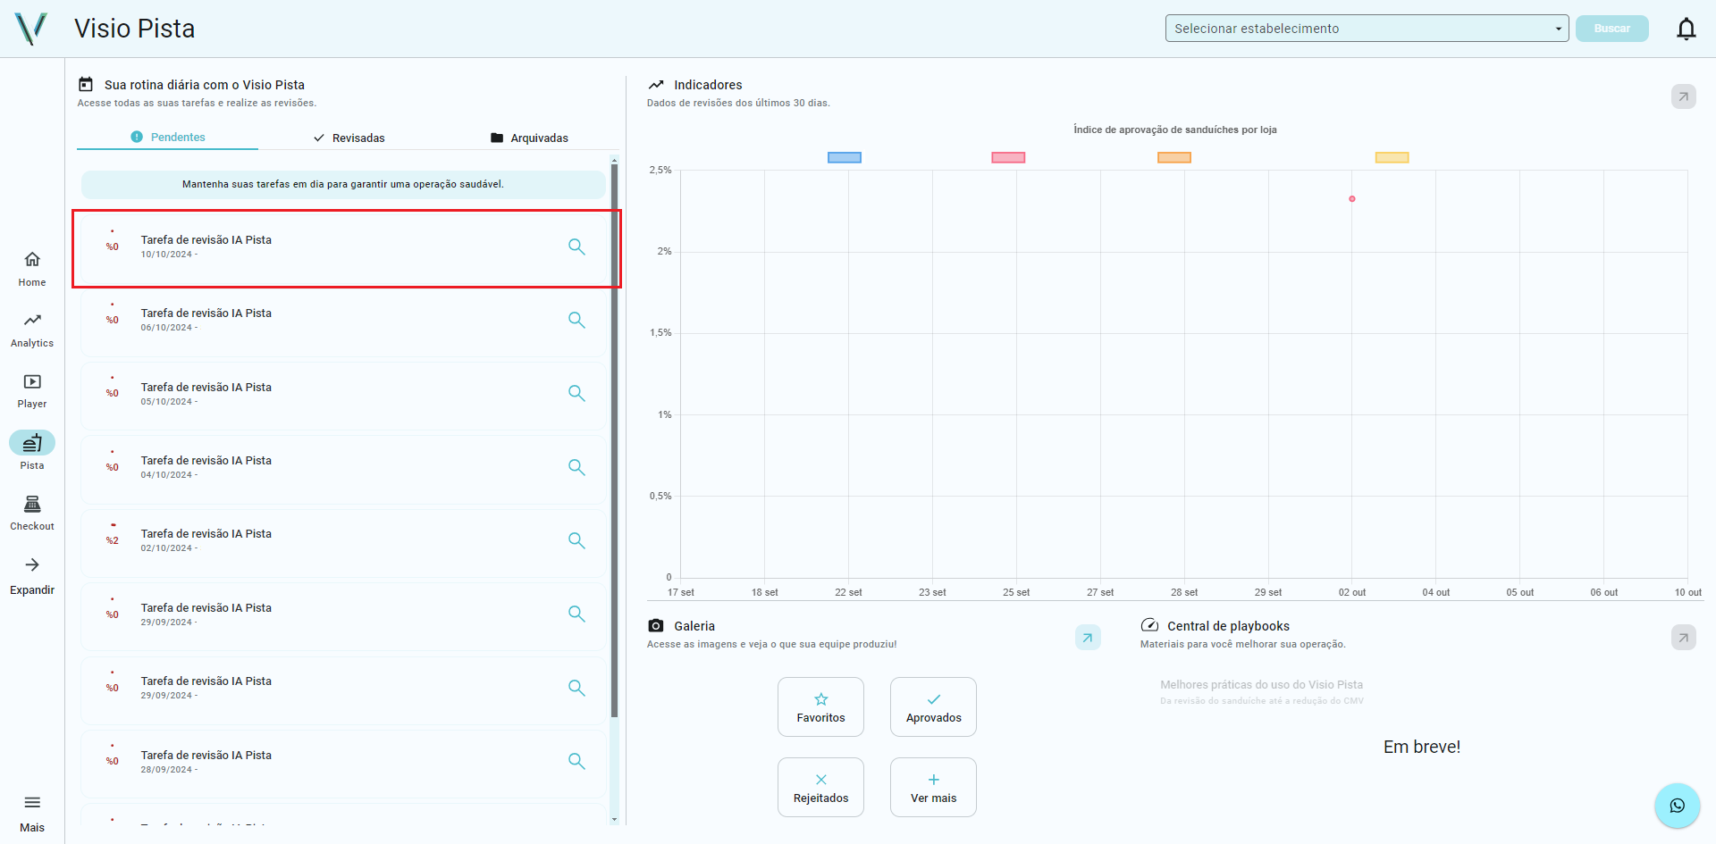Open the Player section

32,391
